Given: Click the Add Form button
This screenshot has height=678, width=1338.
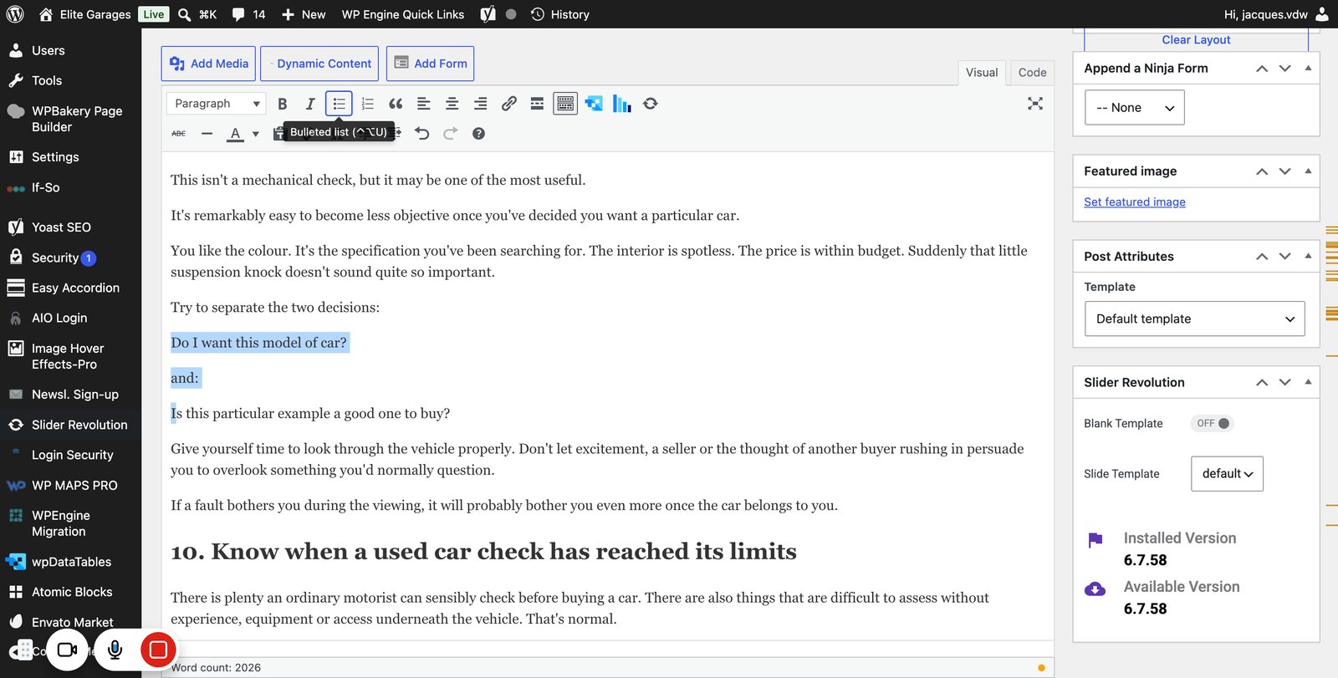Looking at the screenshot, I should 431,64.
